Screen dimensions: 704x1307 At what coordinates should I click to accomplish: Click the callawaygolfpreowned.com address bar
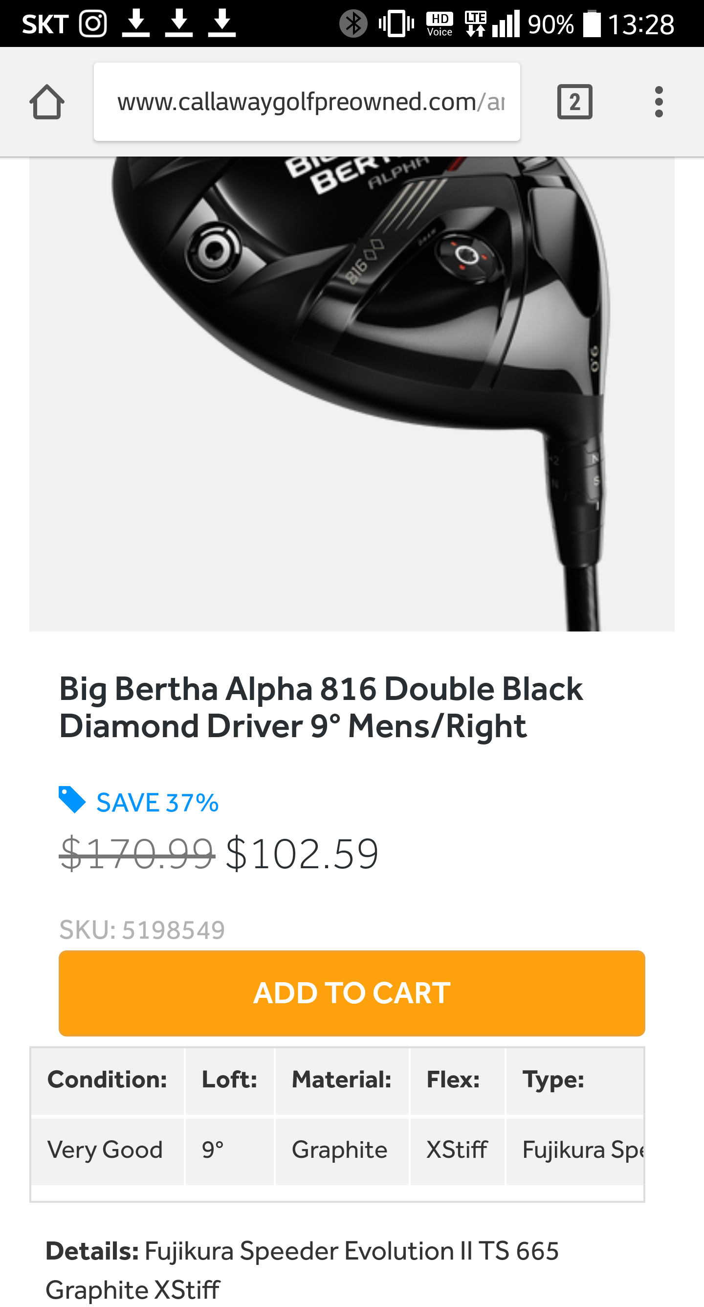307,102
